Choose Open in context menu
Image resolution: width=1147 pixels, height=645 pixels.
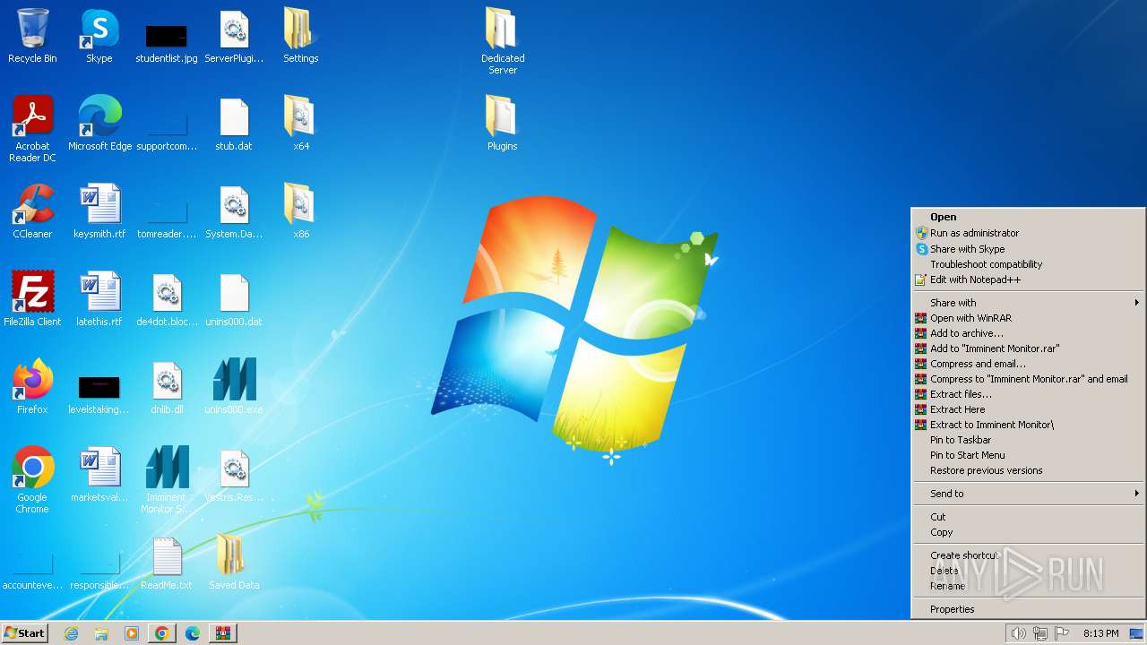(x=1028, y=217)
